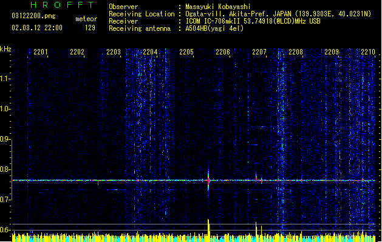
Task: Click the HROFFT title text
Action: [63, 5]
